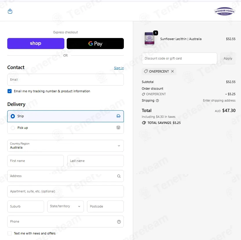Focus the Postcode field
241x240 pixels.
pos(105,206)
